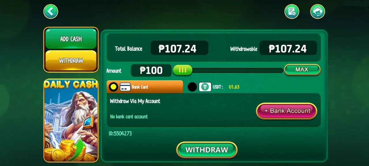
Task: Switch to the ADD CASH tab
Action: click(x=71, y=39)
